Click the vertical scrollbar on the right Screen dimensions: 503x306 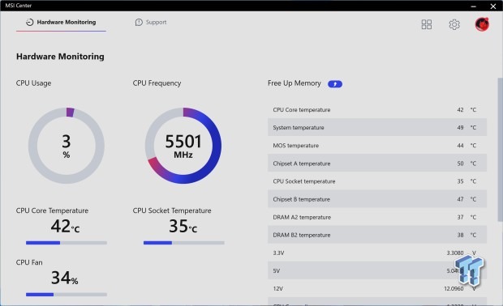(500, 150)
